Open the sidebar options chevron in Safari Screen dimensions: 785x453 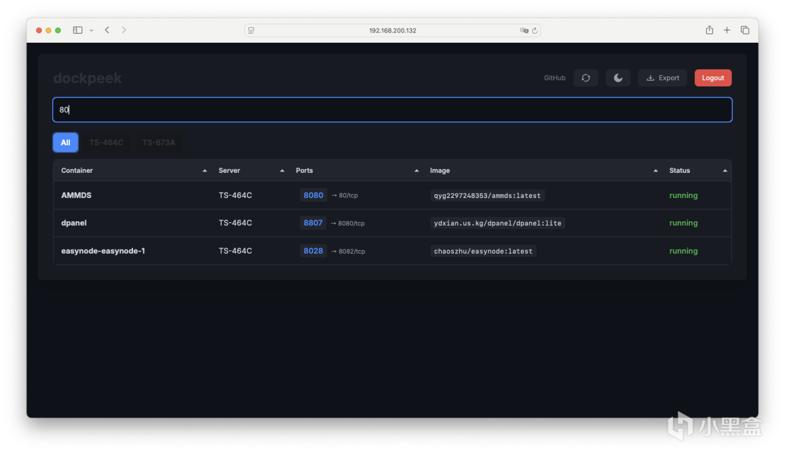pyautogui.click(x=91, y=30)
